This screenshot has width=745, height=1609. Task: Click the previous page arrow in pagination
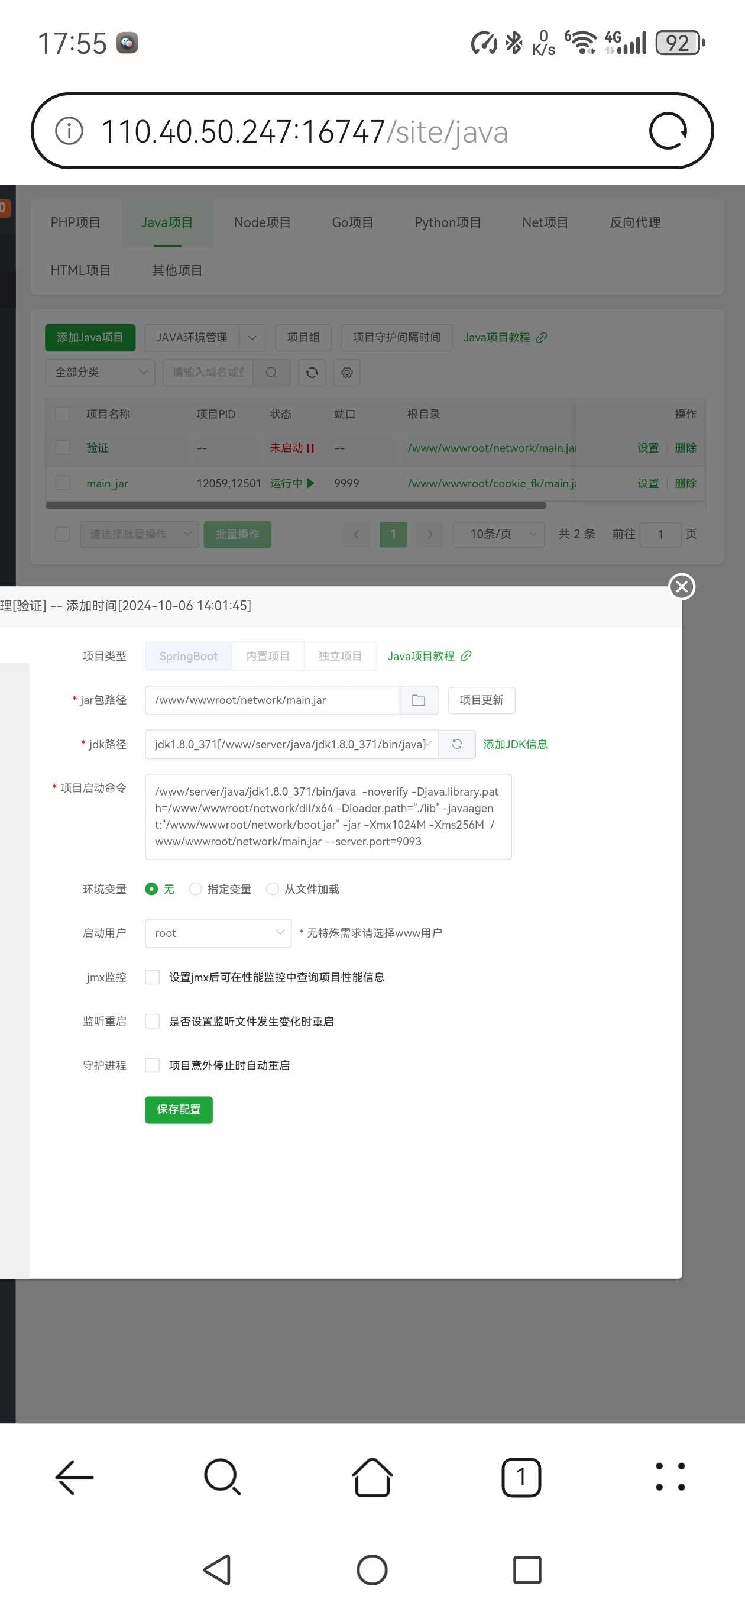[357, 535]
